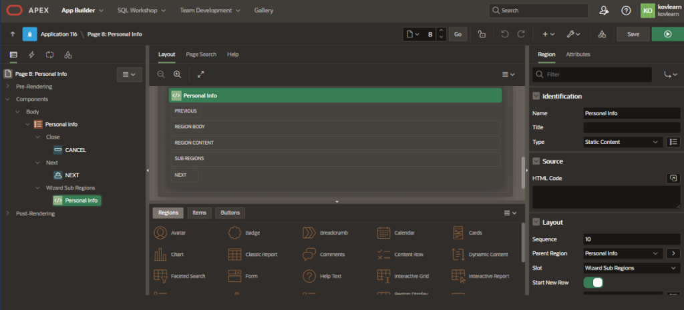Open the Utilities wrench menu
This screenshot has width=684, height=310.
[574, 34]
